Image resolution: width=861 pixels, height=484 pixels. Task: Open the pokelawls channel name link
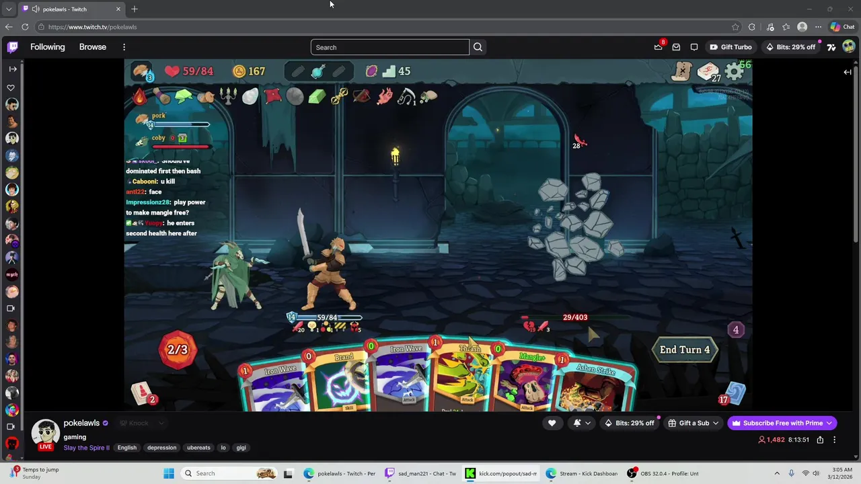pyautogui.click(x=81, y=423)
